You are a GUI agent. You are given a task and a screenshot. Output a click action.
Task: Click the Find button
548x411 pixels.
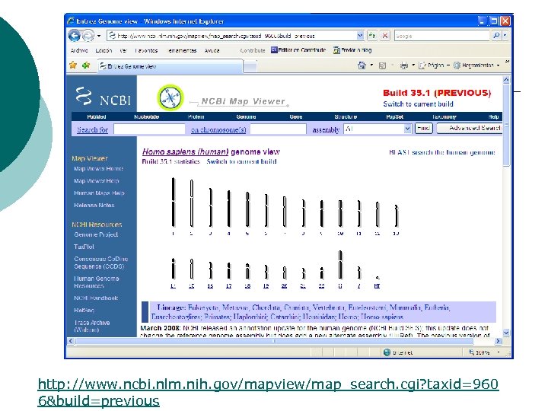coord(424,129)
